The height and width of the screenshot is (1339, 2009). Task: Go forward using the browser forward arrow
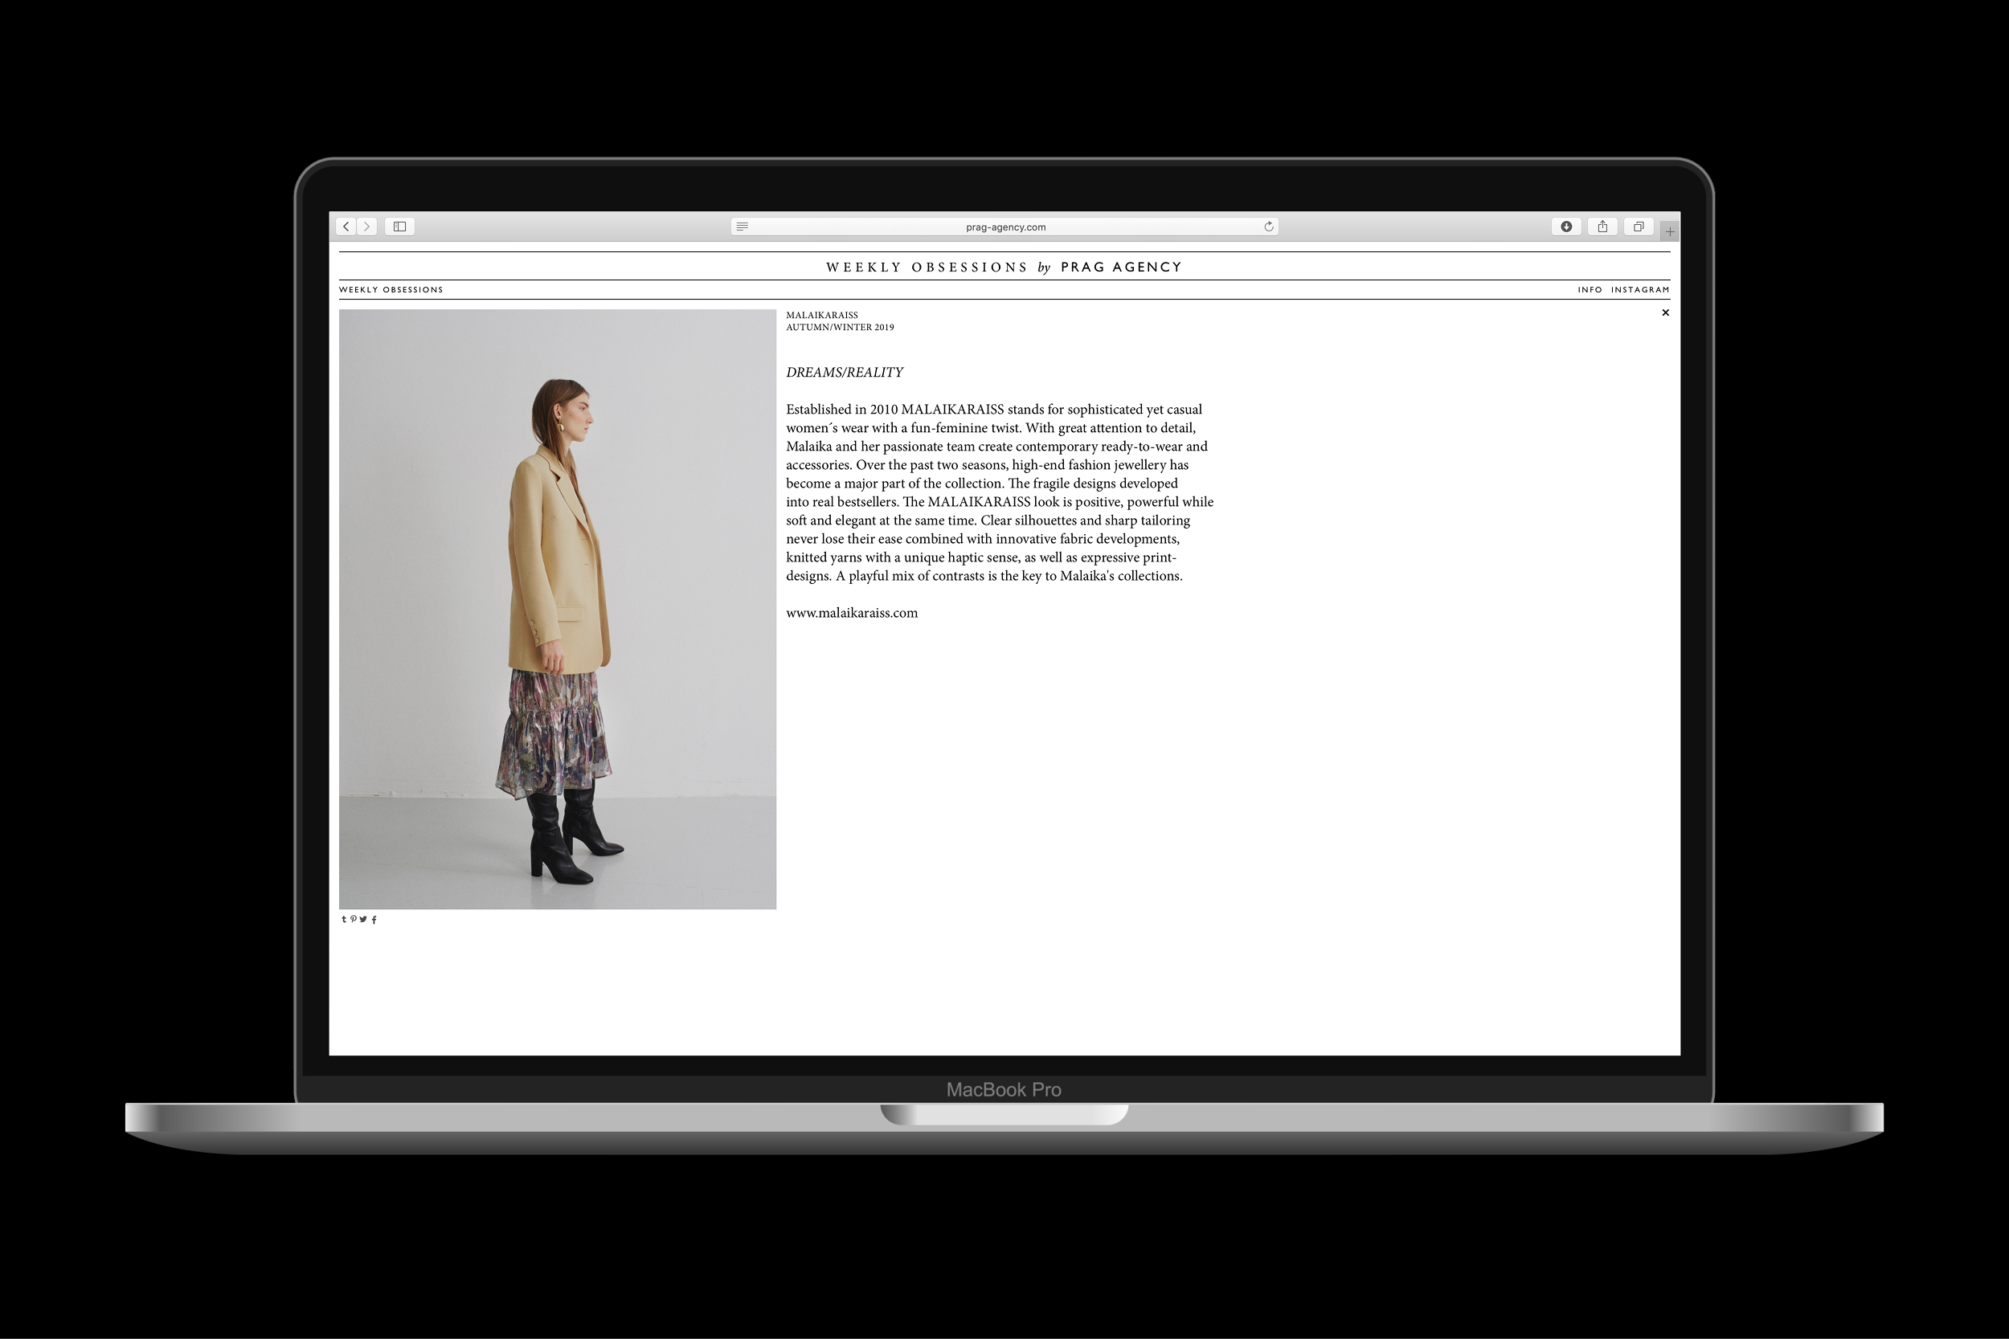[x=367, y=227]
